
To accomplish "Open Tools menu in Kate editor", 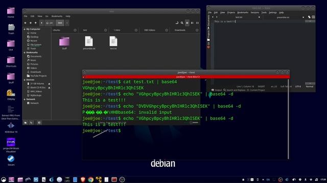I will [x=264, y=13].
